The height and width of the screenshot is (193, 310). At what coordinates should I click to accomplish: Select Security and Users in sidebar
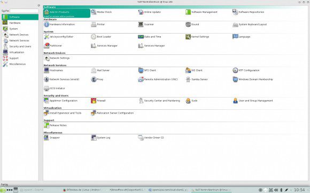tap(20, 46)
